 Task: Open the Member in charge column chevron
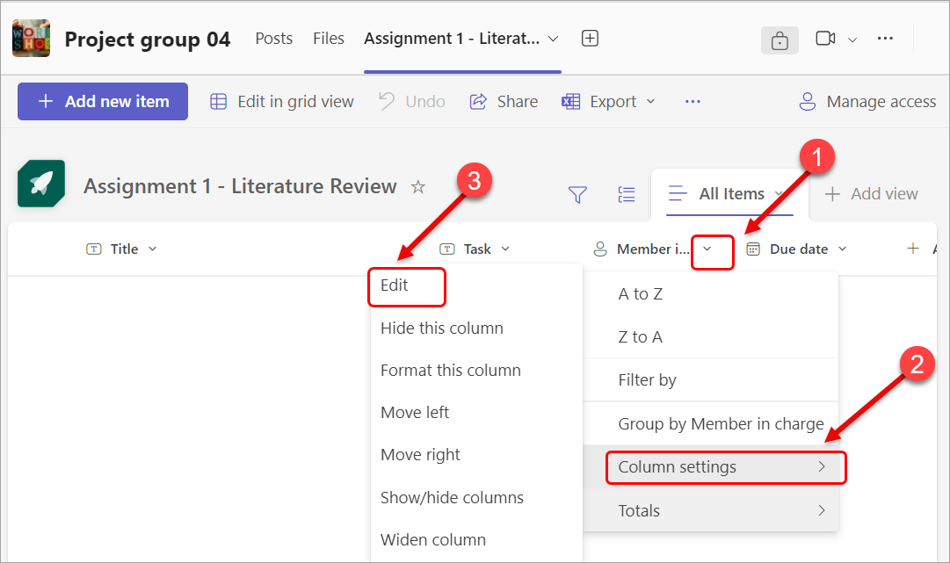(712, 251)
